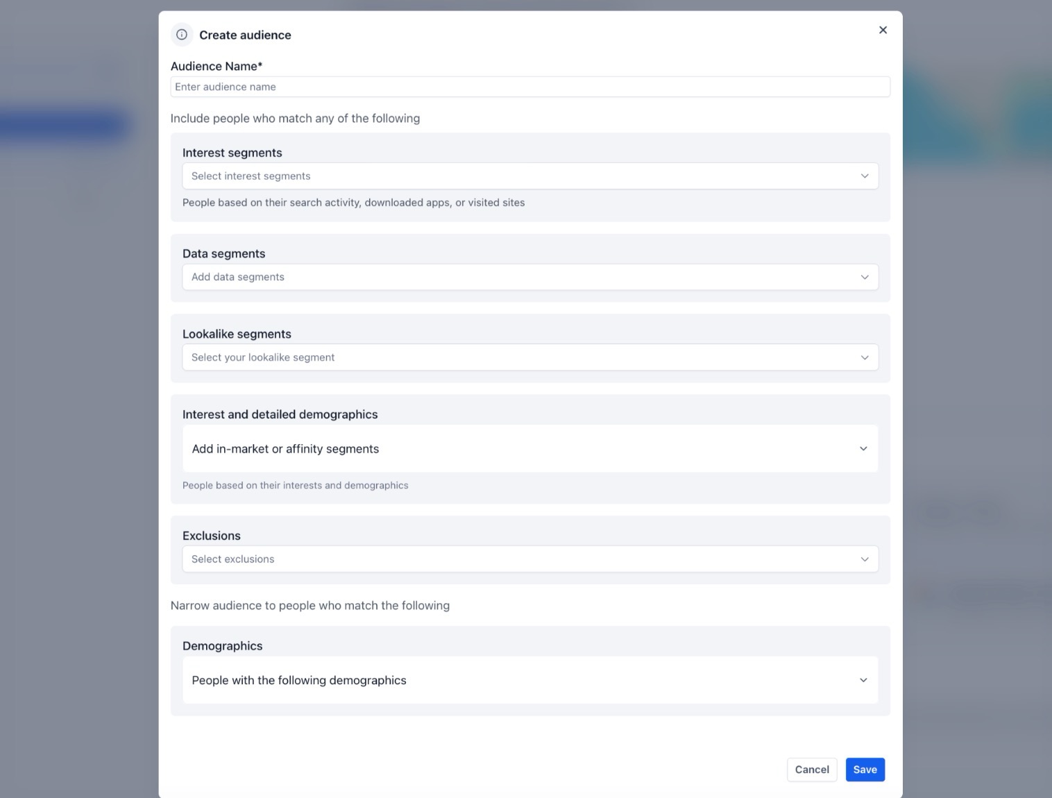The image size is (1052, 798).
Task: Click the chevron arrow in Exclusions field
Action: (x=865, y=559)
